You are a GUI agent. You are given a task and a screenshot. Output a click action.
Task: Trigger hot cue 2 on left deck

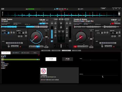(44, 24)
